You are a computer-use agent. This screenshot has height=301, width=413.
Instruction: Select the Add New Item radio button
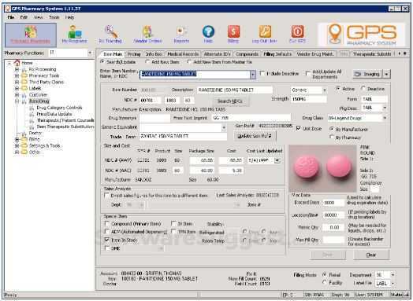tap(147, 62)
